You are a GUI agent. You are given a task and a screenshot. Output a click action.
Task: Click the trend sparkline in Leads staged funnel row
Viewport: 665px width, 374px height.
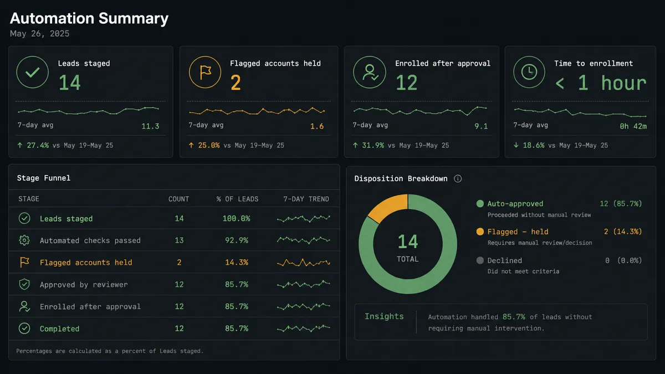[304, 219]
